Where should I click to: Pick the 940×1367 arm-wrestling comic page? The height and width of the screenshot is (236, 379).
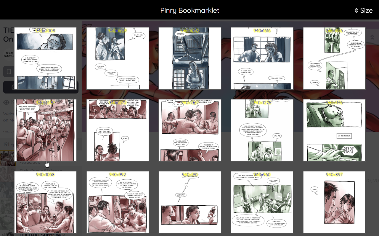[x=190, y=130]
